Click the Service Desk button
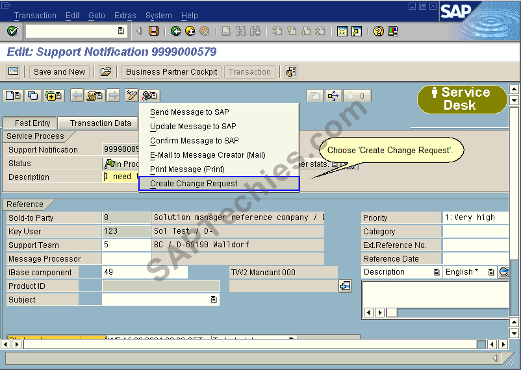521x370 pixels. [x=462, y=99]
